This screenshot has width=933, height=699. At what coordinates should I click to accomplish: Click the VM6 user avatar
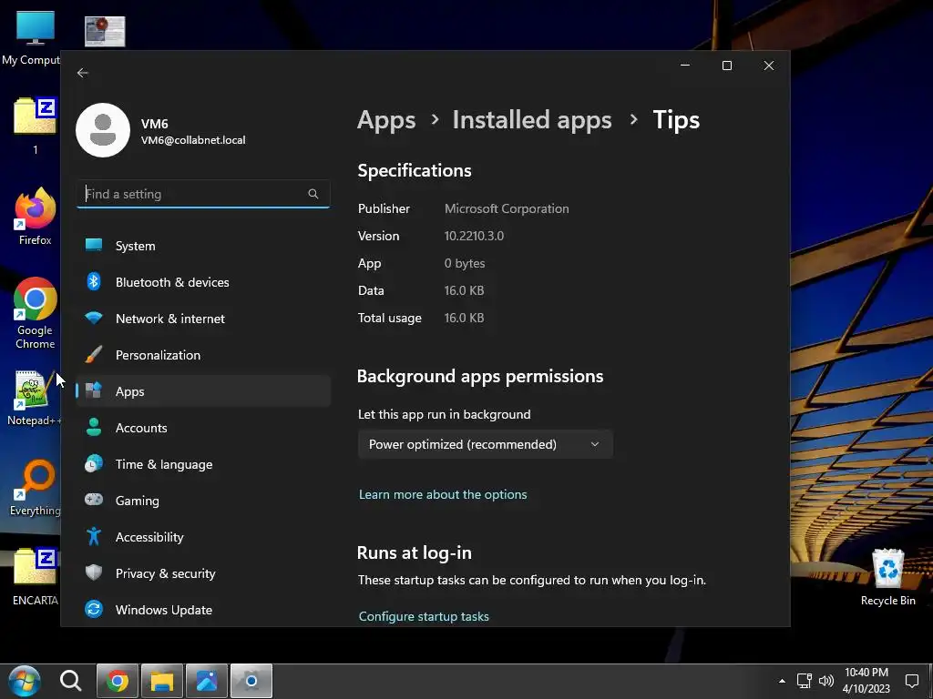coord(103,130)
